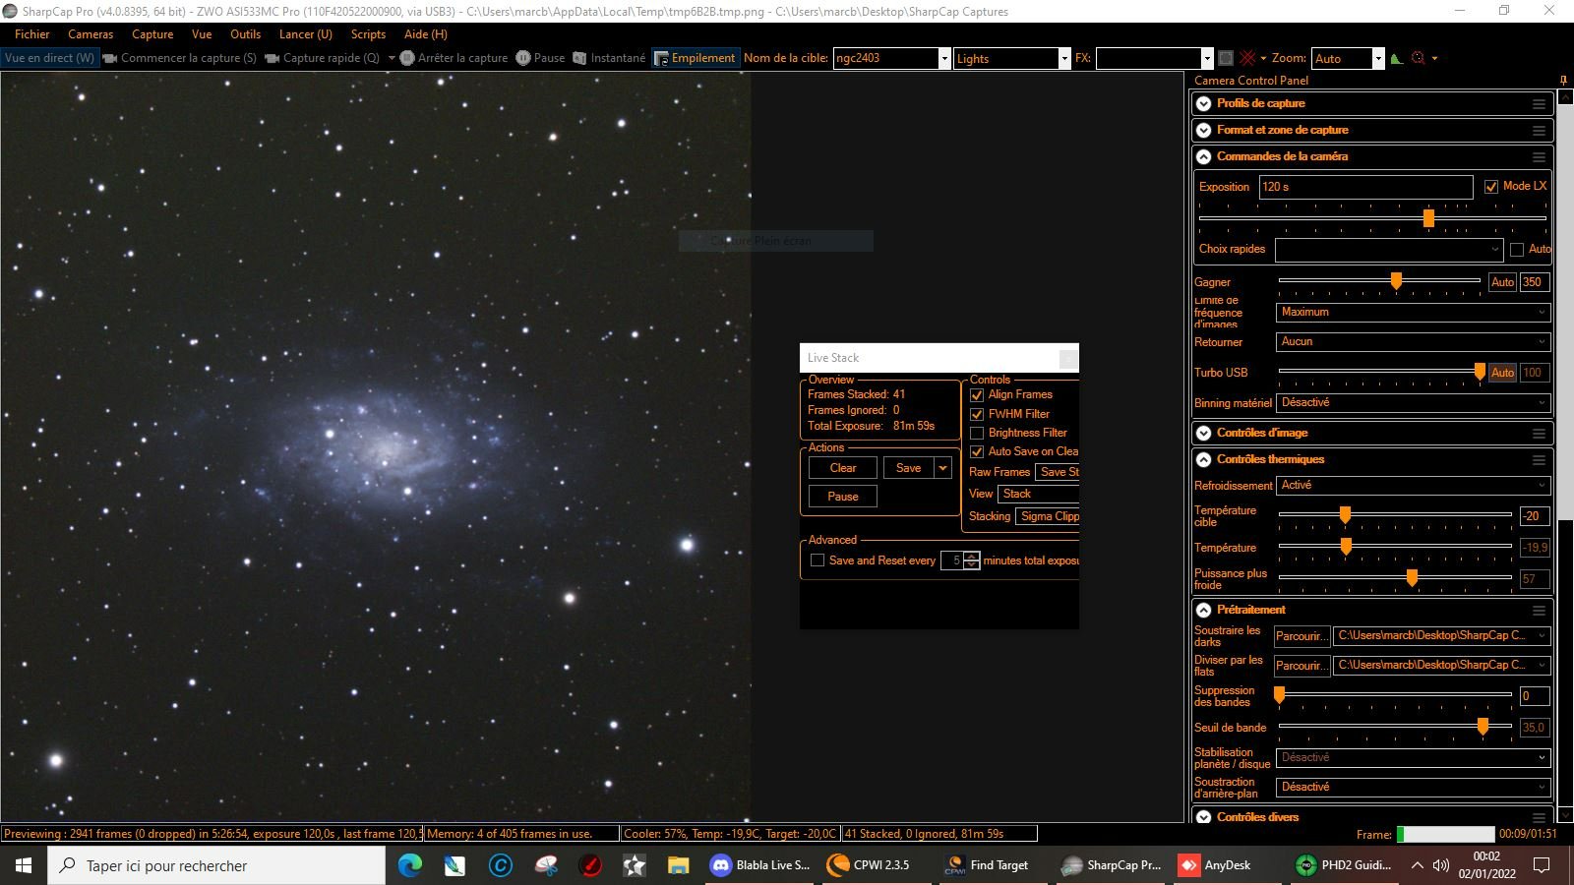Click the red reticule crosshair icon
The height and width of the screenshot is (885, 1574).
pos(1247,58)
